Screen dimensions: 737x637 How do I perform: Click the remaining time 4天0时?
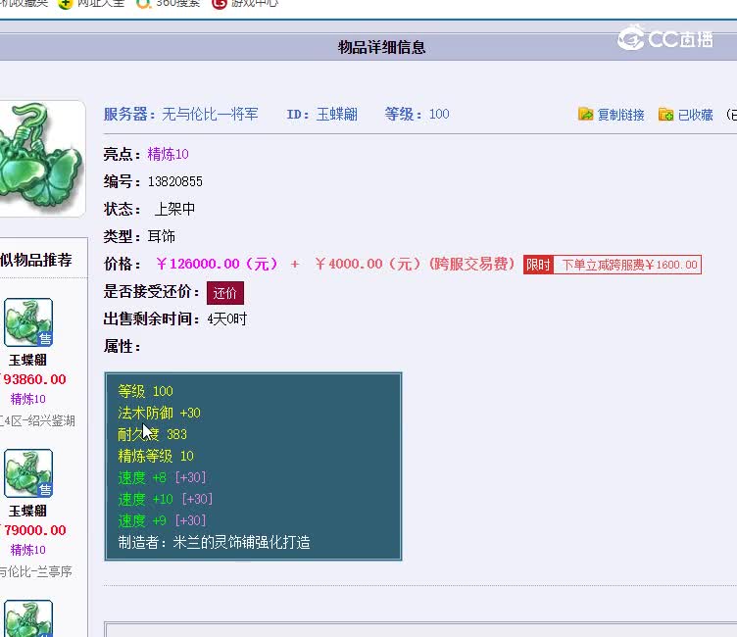pos(227,319)
